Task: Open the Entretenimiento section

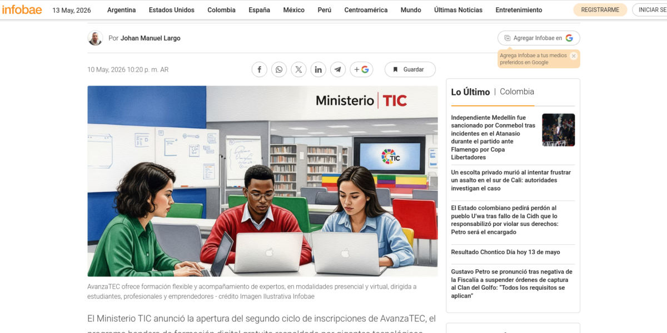Action: click(519, 10)
